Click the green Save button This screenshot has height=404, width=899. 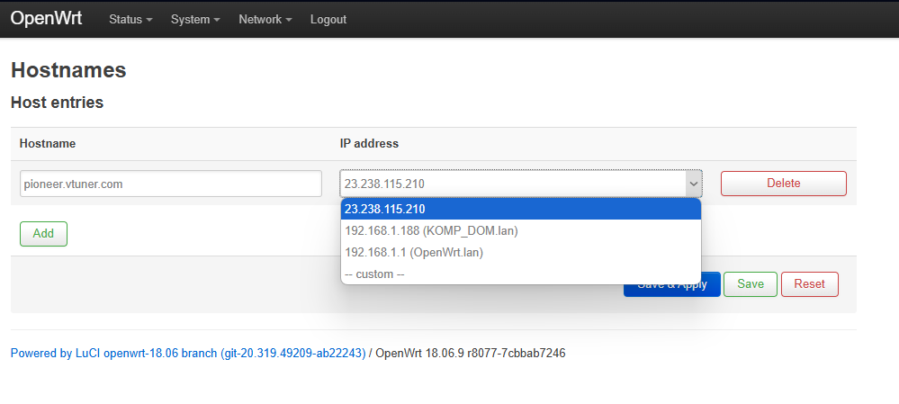(751, 284)
